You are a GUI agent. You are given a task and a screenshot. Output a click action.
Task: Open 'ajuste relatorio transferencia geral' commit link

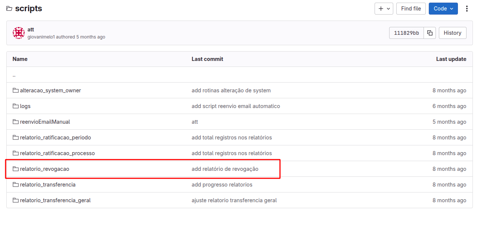234,200
